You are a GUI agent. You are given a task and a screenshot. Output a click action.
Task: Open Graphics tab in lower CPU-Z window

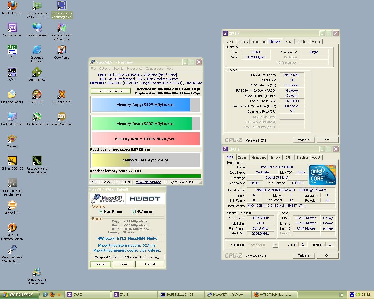[302, 157]
